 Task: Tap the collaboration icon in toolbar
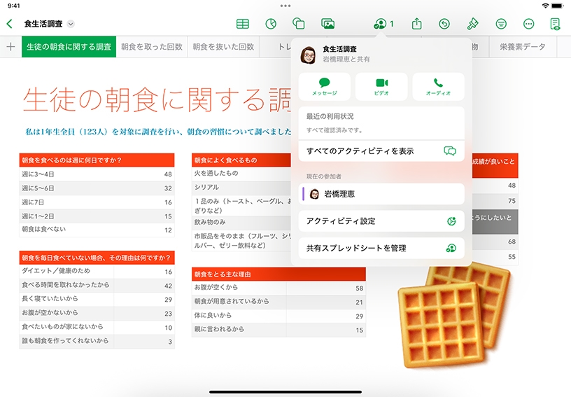(x=383, y=24)
